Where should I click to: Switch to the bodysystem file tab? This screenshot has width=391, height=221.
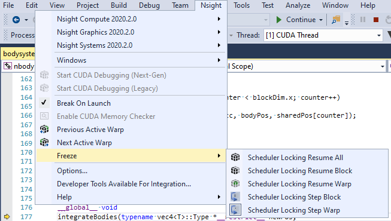tap(19, 54)
